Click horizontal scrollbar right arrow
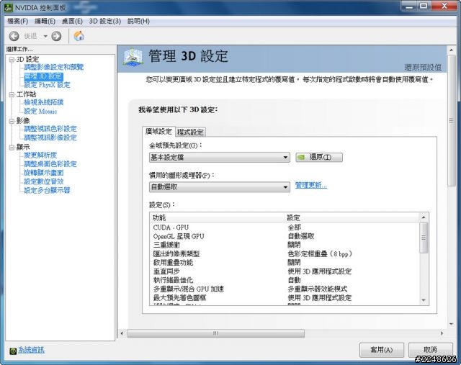 (x=442, y=333)
